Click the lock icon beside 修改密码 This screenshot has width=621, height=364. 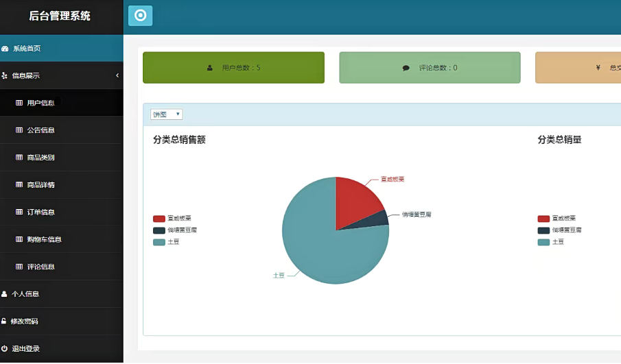(3, 321)
